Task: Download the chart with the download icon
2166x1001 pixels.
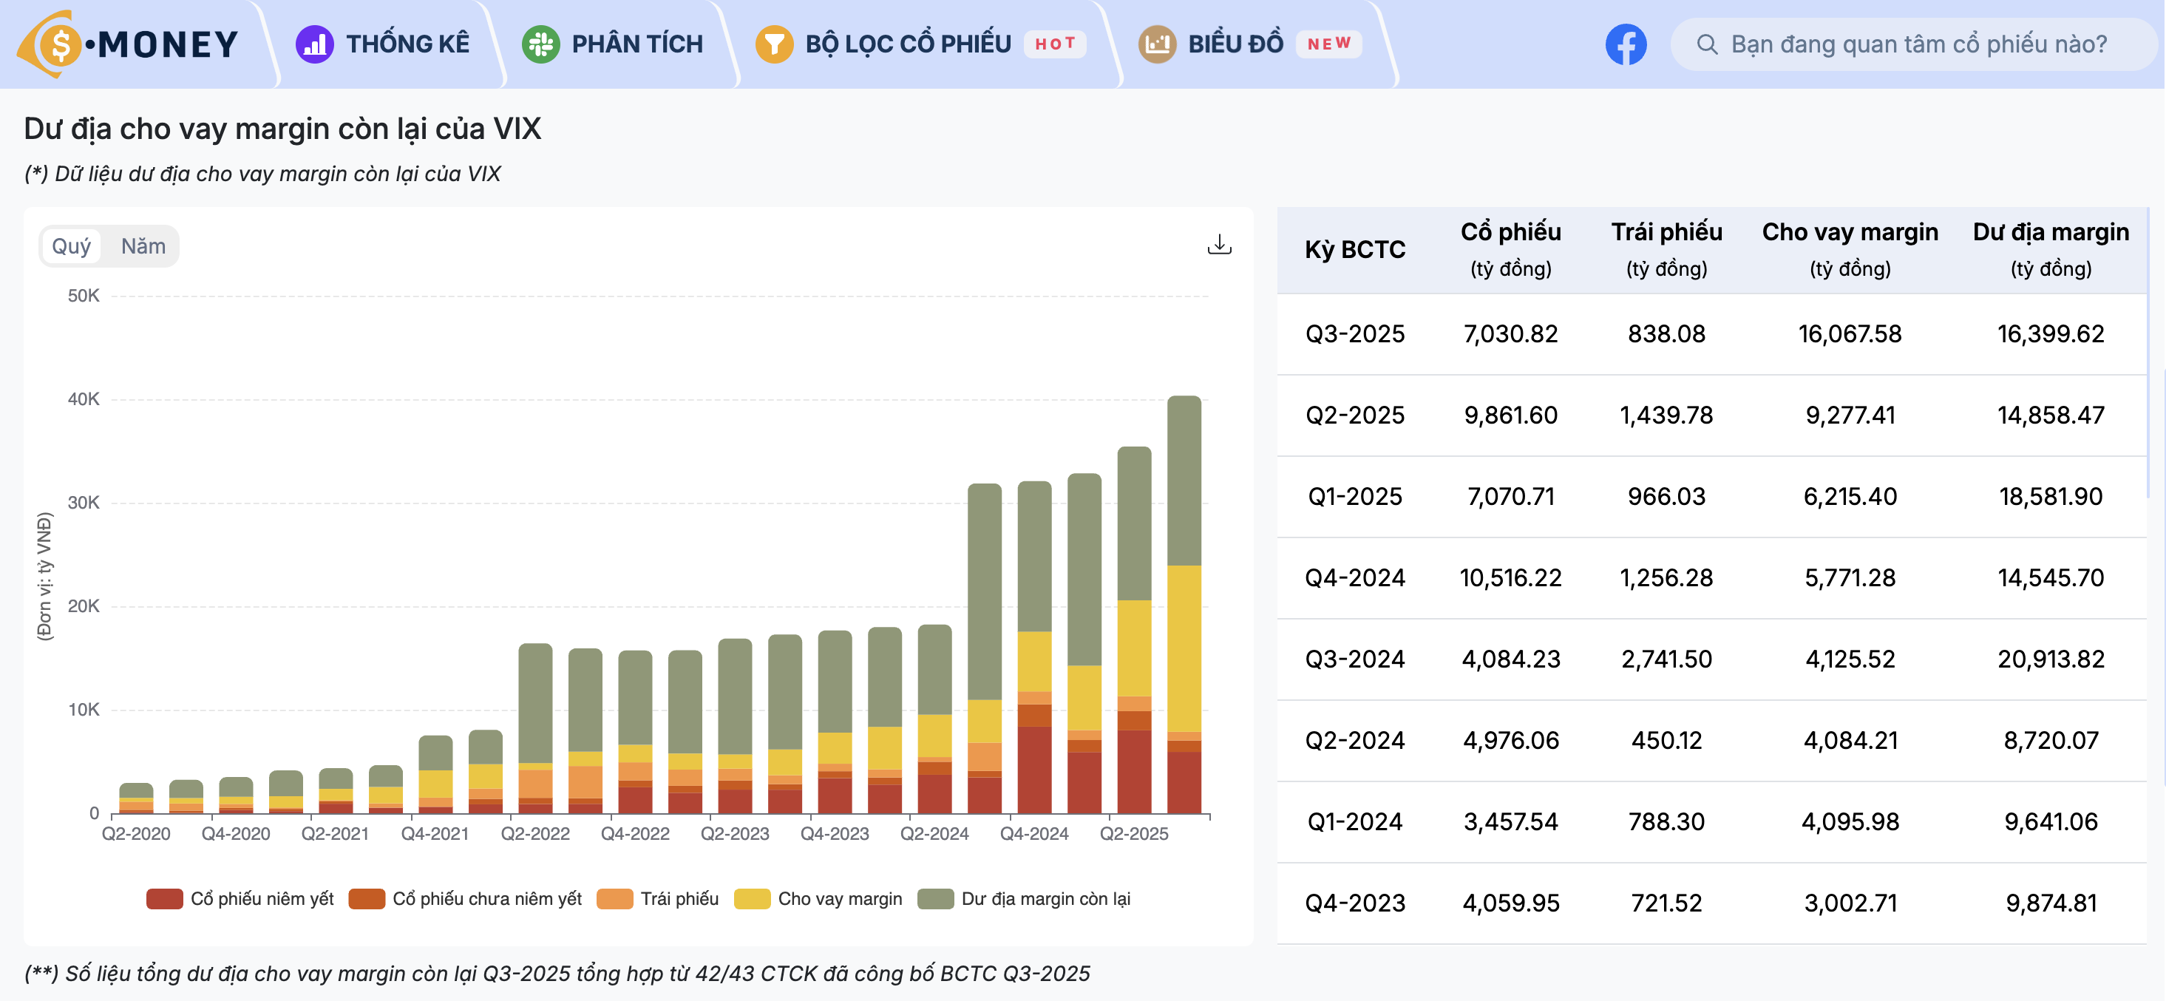Action: coord(1219,245)
